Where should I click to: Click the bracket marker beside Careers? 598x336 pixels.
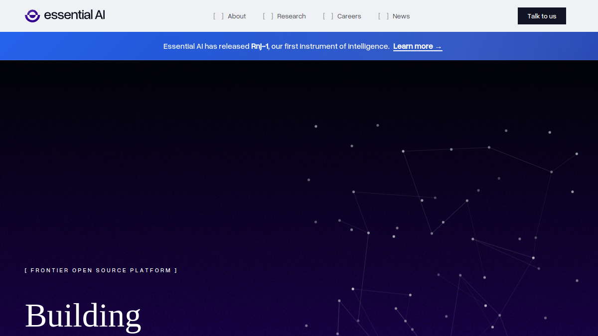pos(328,16)
